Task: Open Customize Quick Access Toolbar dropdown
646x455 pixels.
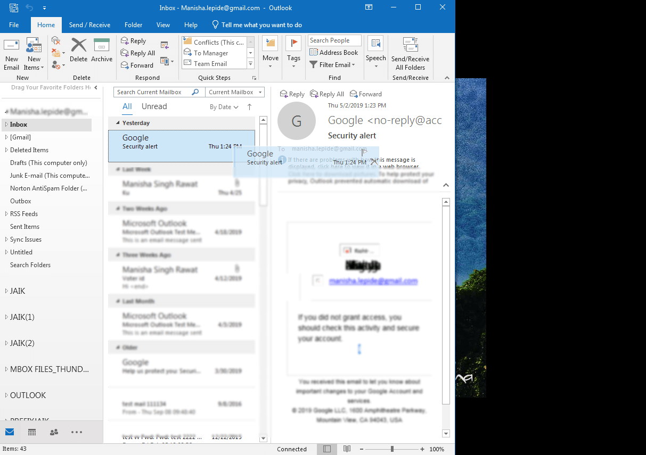Action: (x=44, y=8)
